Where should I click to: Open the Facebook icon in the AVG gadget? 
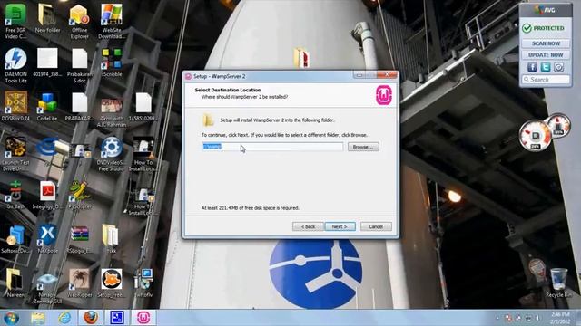(532, 67)
